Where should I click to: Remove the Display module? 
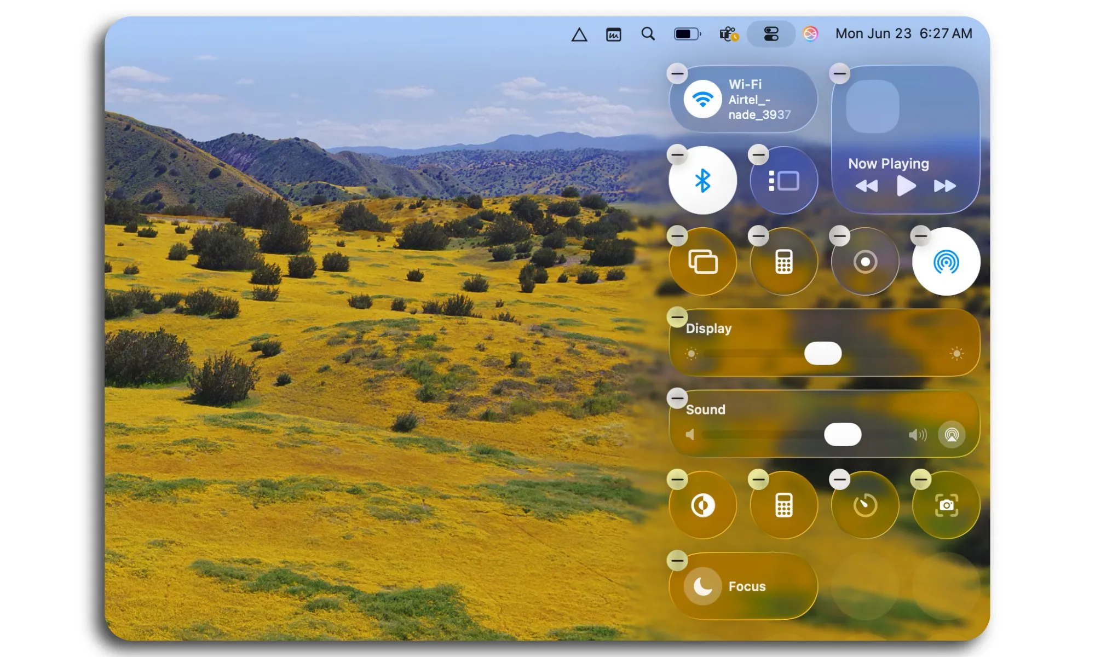coord(678,318)
